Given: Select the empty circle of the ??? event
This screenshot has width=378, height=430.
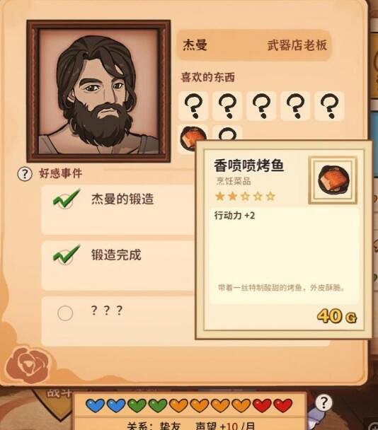Looking at the screenshot, I should pyautogui.click(x=65, y=313).
